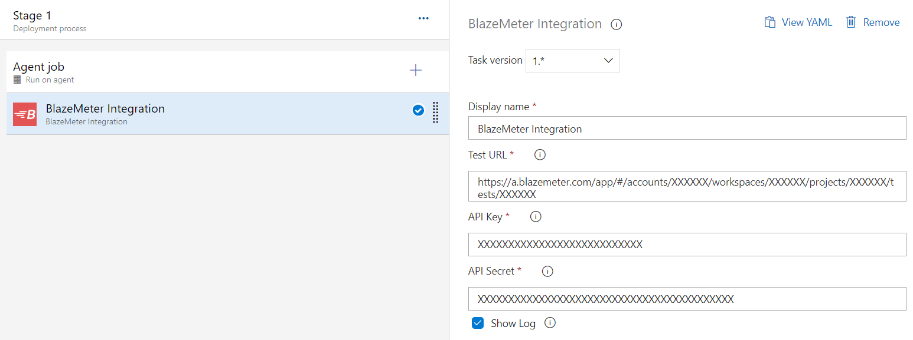Click the Remove trash can icon
Image resolution: width=913 pixels, height=340 pixels.
[x=851, y=22]
